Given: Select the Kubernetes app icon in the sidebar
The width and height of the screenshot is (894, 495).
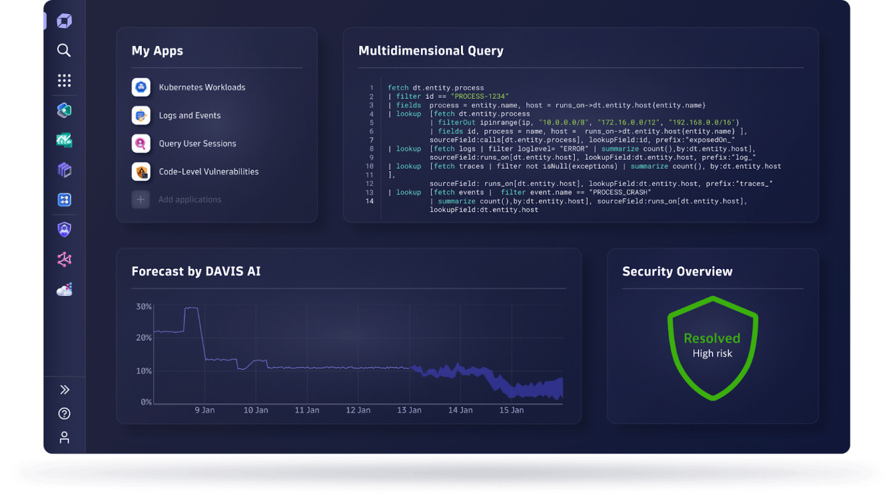Looking at the screenshot, I should [x=64, y=110].
